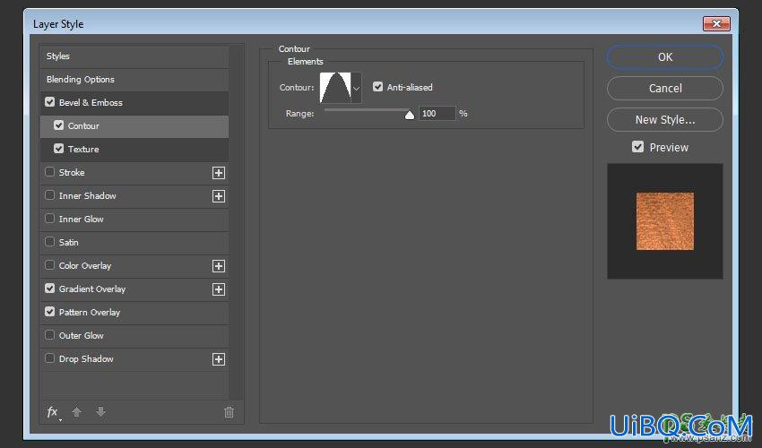Add another Color Overlay with its plus icon
This screenshot has height=448, width=762.
tap(219, 266)
